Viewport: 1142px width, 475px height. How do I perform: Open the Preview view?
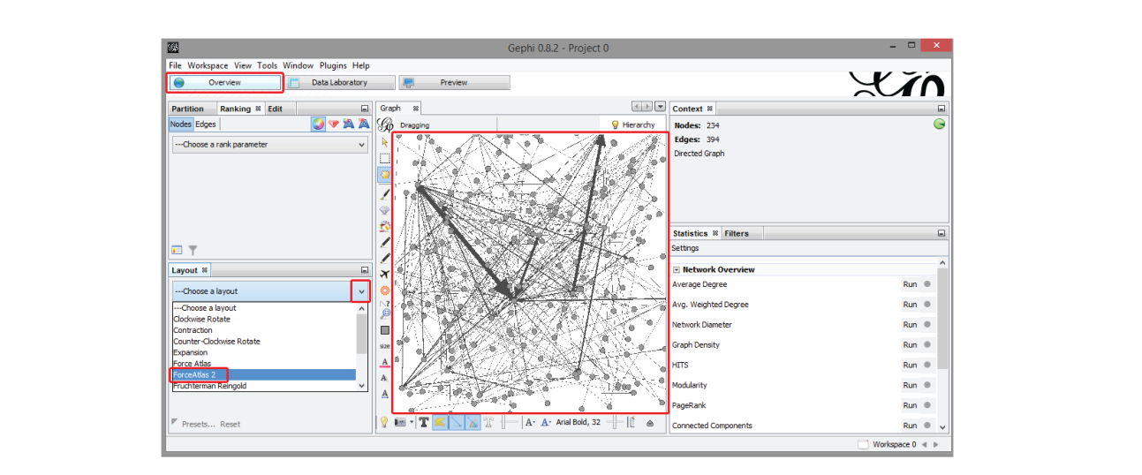click(454, 82)
